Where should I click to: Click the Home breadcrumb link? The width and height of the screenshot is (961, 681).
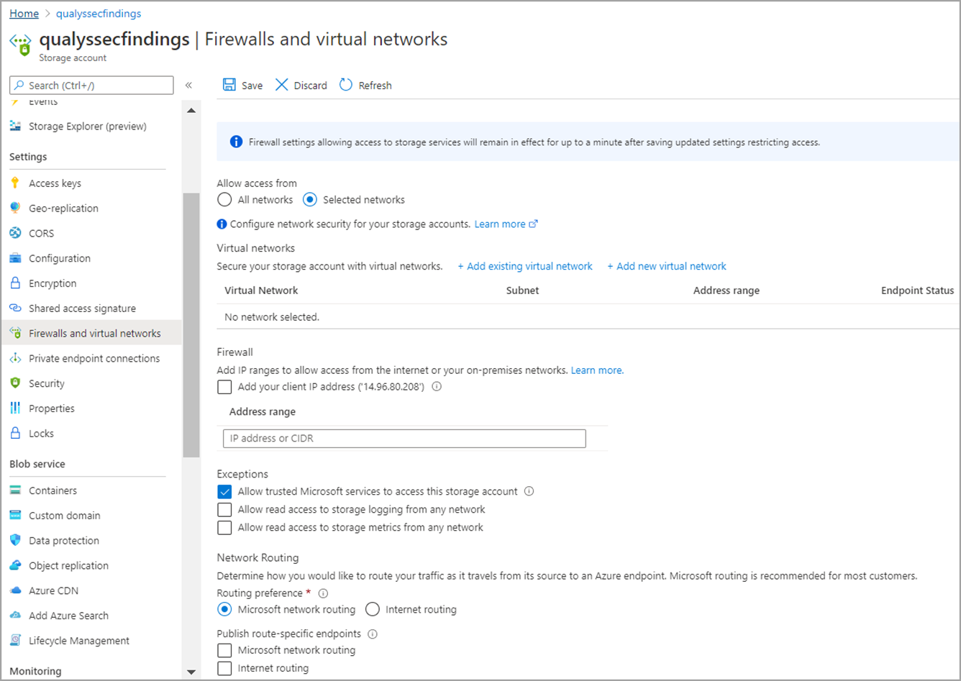coord(24,13)
